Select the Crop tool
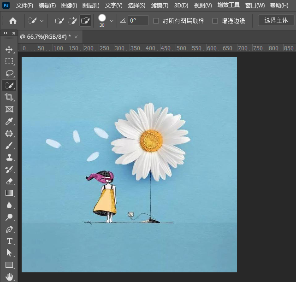 pyautogui.click(x=9, y=97)
